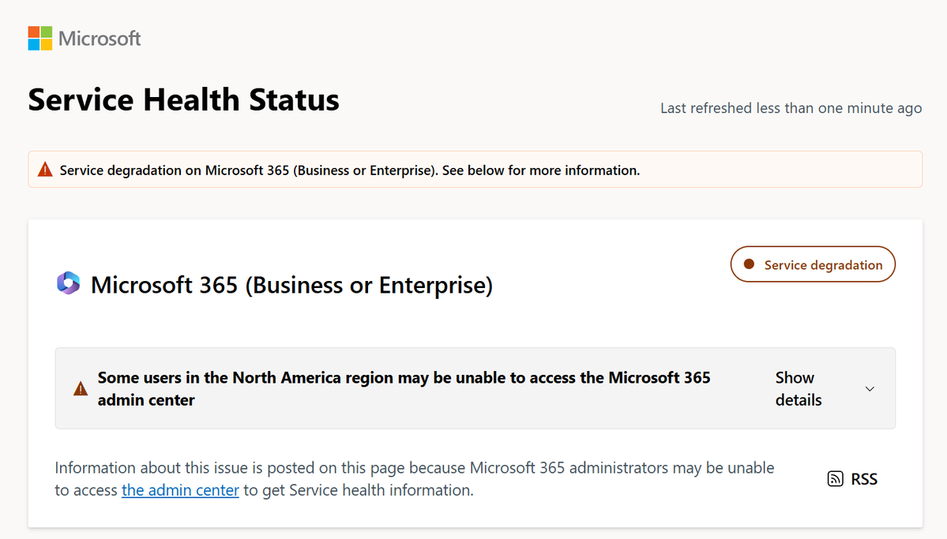The image size is (947, 539).
Task: Click the Microsoft logo
Action: 84,37
